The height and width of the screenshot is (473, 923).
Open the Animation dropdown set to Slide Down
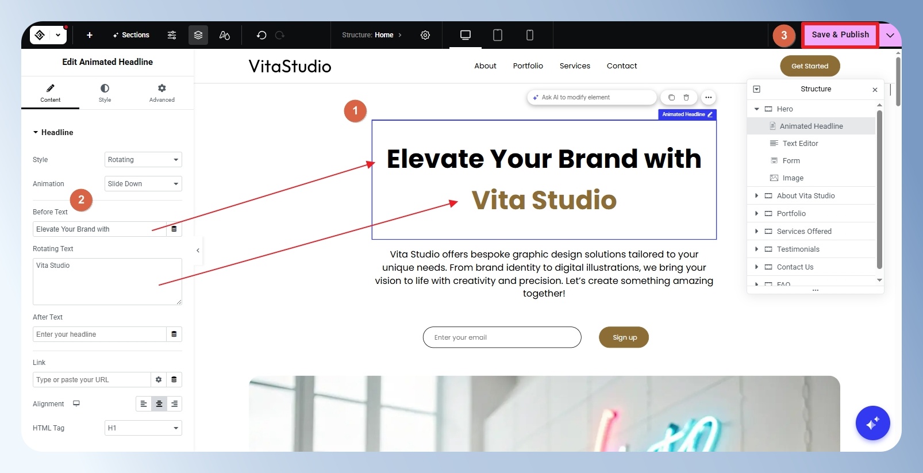click(143, 183)
